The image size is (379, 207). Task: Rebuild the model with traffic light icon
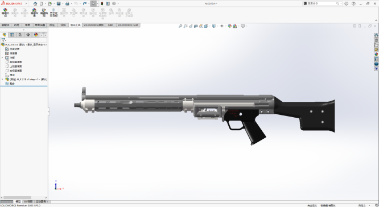tap(102, 3)
